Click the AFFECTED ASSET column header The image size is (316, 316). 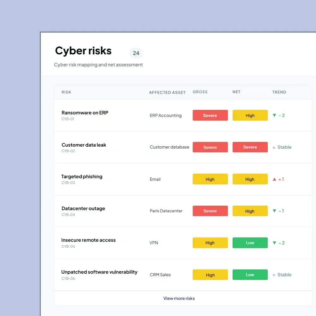click(167, 92)
